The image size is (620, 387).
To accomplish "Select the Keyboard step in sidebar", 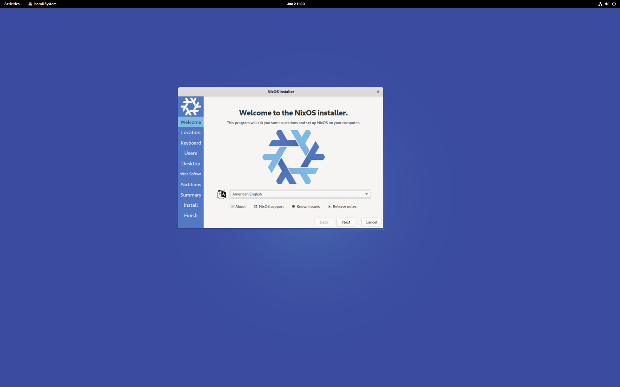I will tap(190, 143).
